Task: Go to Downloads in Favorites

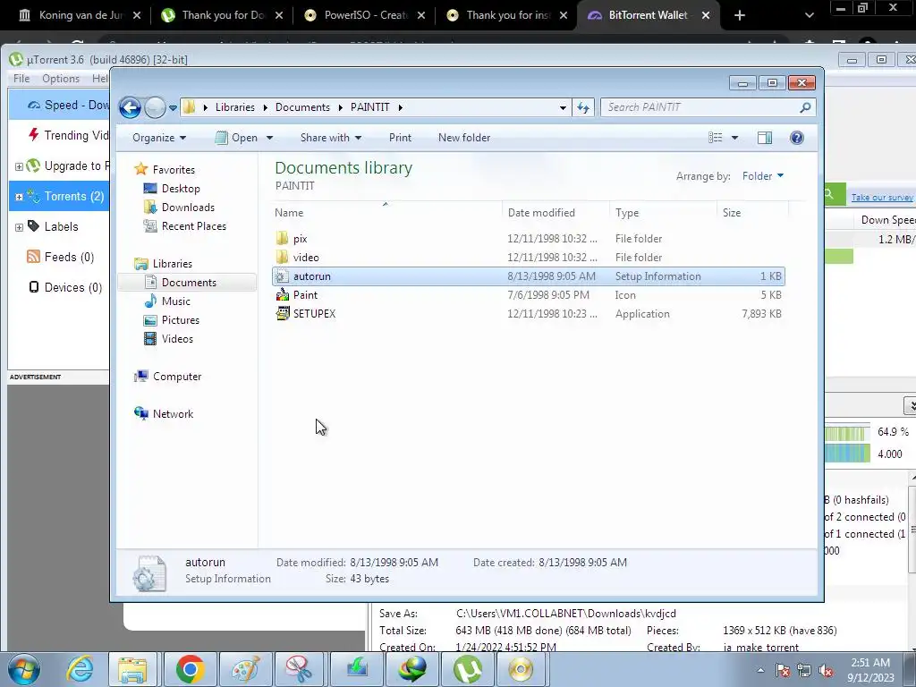Action: (188, 208)
